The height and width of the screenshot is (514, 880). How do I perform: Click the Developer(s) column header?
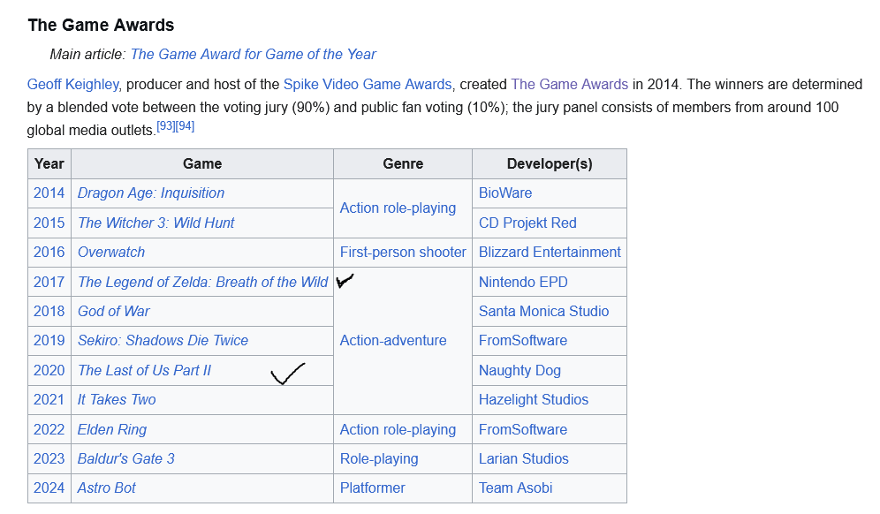[x=550, y=164]
